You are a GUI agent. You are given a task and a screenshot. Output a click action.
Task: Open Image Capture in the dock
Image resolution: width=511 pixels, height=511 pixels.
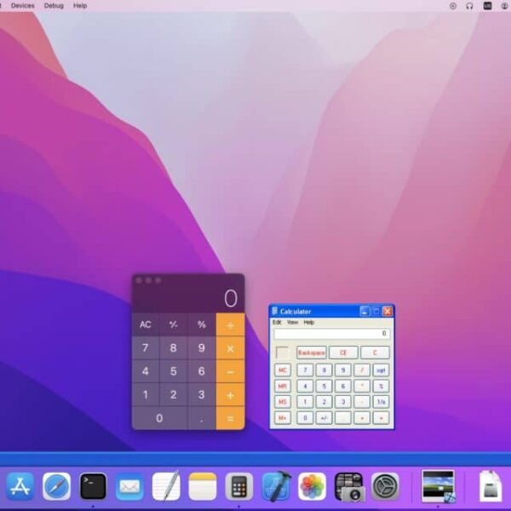pyautogui.click(x=348, y=486)
